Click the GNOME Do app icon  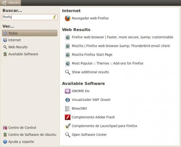[68, 91]
